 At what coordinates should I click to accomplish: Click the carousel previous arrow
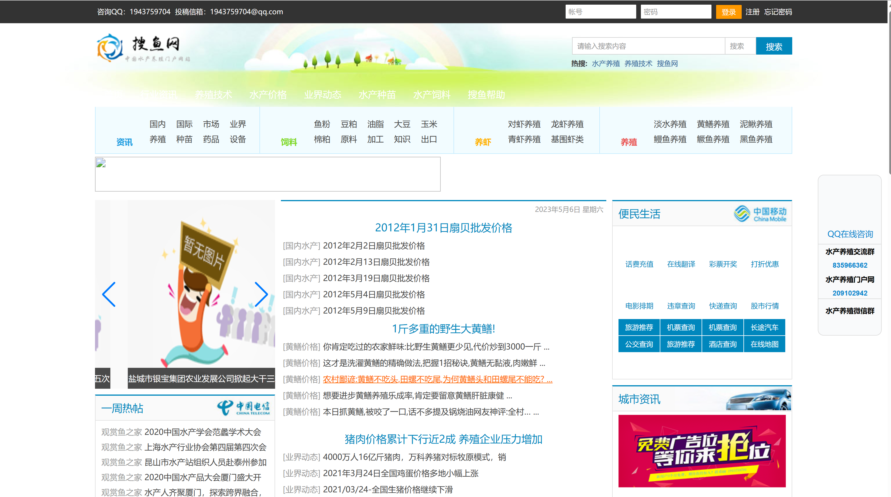[x=109, y=294]
